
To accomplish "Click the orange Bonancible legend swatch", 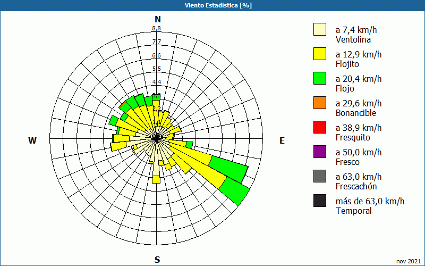I will pos(320,103).
